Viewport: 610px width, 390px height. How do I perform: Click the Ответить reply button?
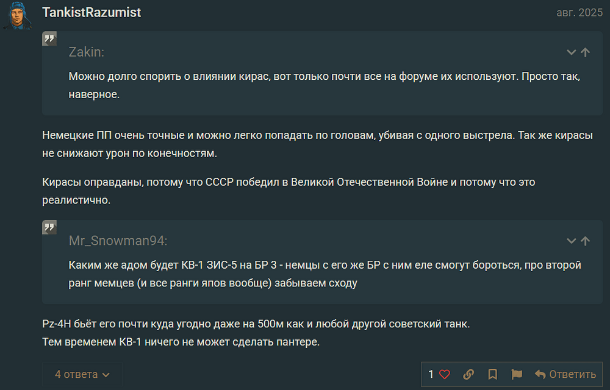pyautogui.click(x=565, y=374)
